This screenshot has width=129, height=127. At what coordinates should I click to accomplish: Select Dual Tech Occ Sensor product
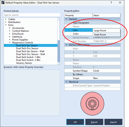coord(27,48)
